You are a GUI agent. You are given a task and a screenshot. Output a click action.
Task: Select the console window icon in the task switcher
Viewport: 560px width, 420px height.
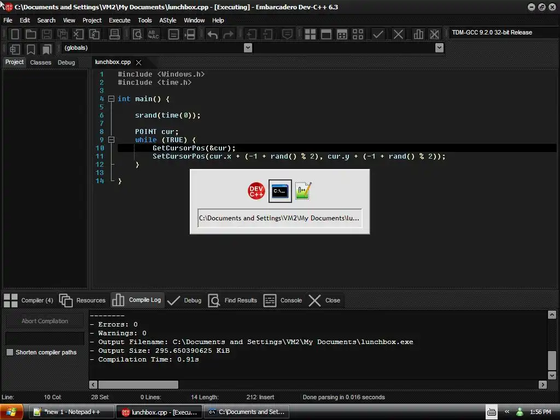coord(280,191)
